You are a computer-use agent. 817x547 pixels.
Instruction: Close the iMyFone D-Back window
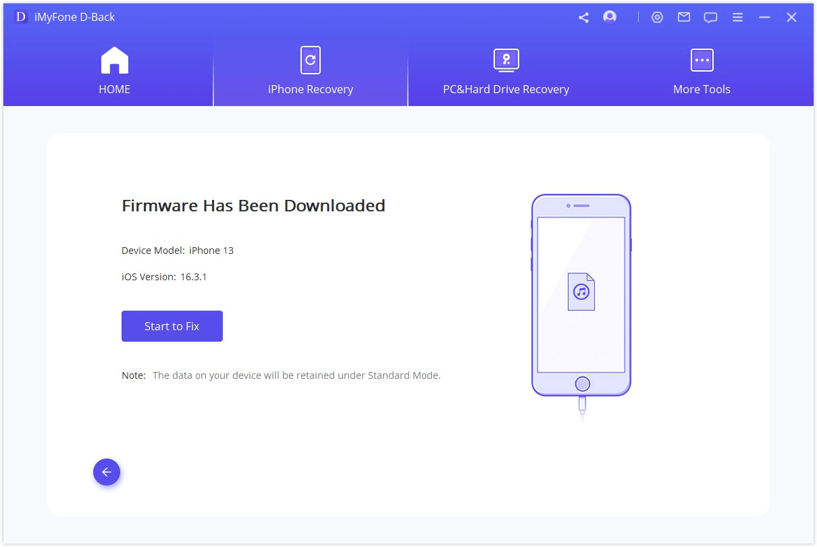pos(791,18)
